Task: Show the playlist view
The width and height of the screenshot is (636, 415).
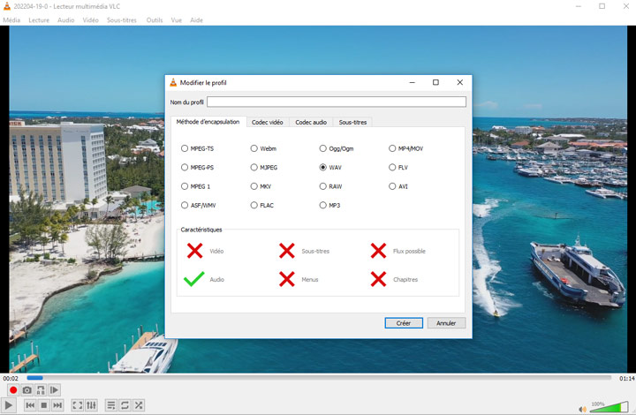Action: (x=110, y=405)
